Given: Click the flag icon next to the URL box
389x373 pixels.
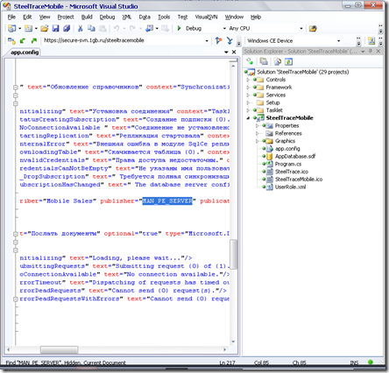Looking at the screenshot, I should (x=218, y=40).
